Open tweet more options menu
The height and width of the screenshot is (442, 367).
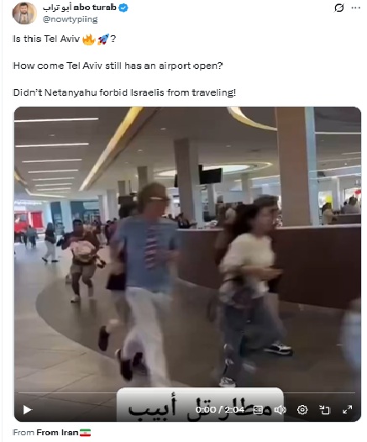click(x=356, y=8)
